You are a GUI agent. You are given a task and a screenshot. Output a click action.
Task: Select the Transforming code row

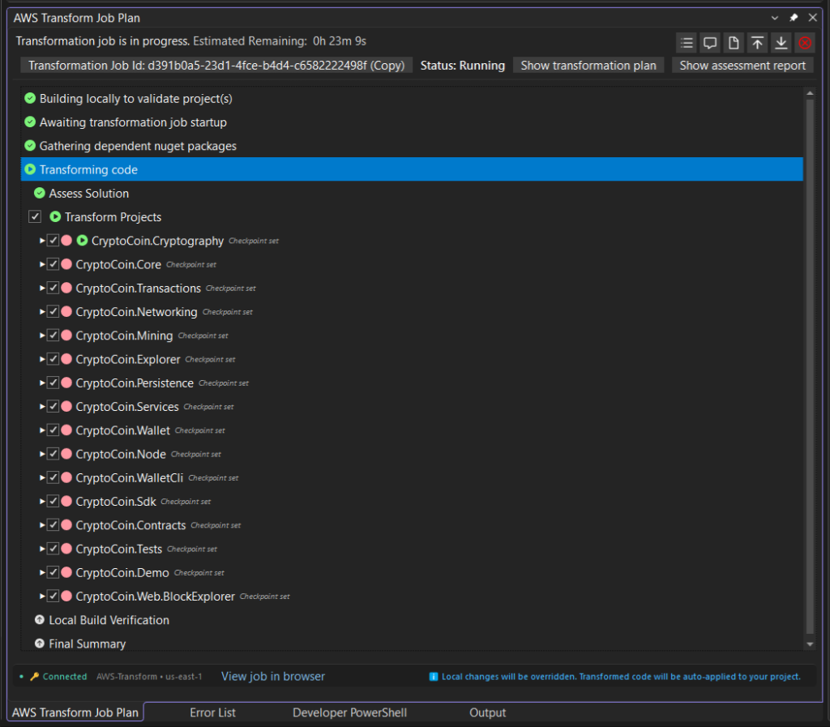412,169
